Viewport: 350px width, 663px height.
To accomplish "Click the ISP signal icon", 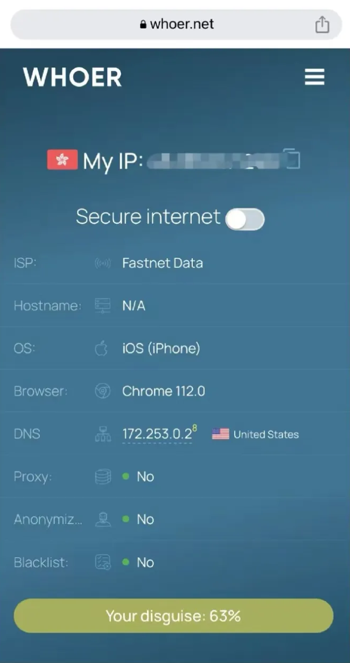I will [x=102, y=264].
